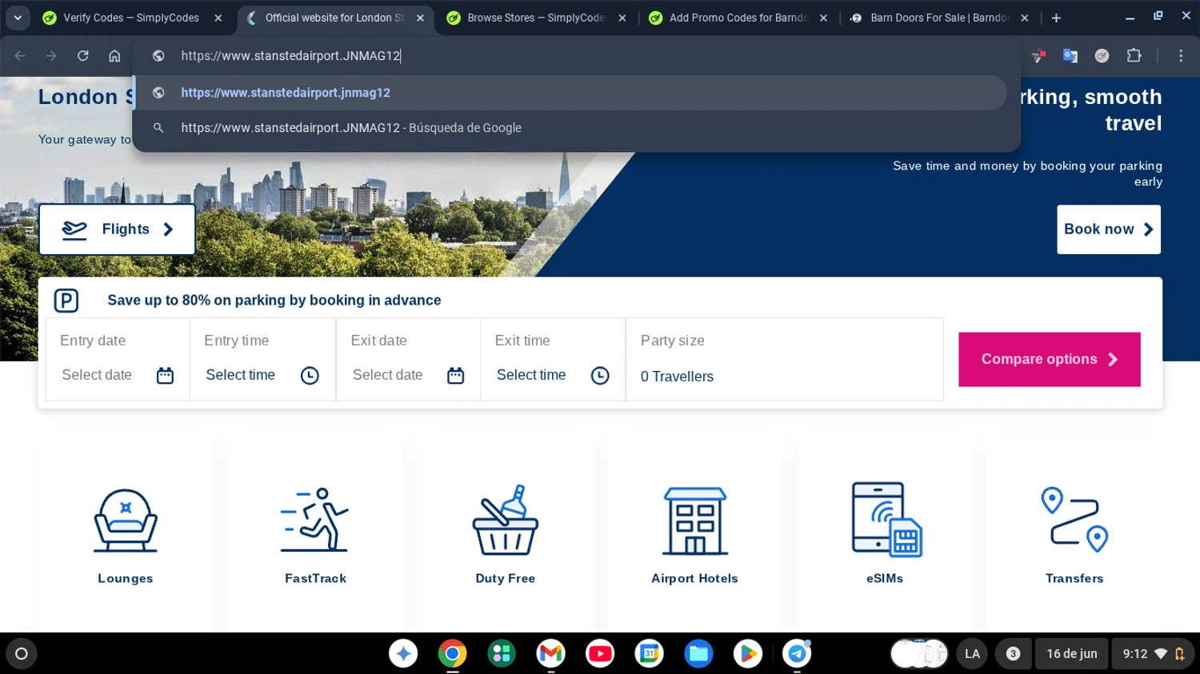Open Gemini sparkle app in shelf
Image resolution: width=1200 pixels, height=674 pixels.
coord(403,653)
